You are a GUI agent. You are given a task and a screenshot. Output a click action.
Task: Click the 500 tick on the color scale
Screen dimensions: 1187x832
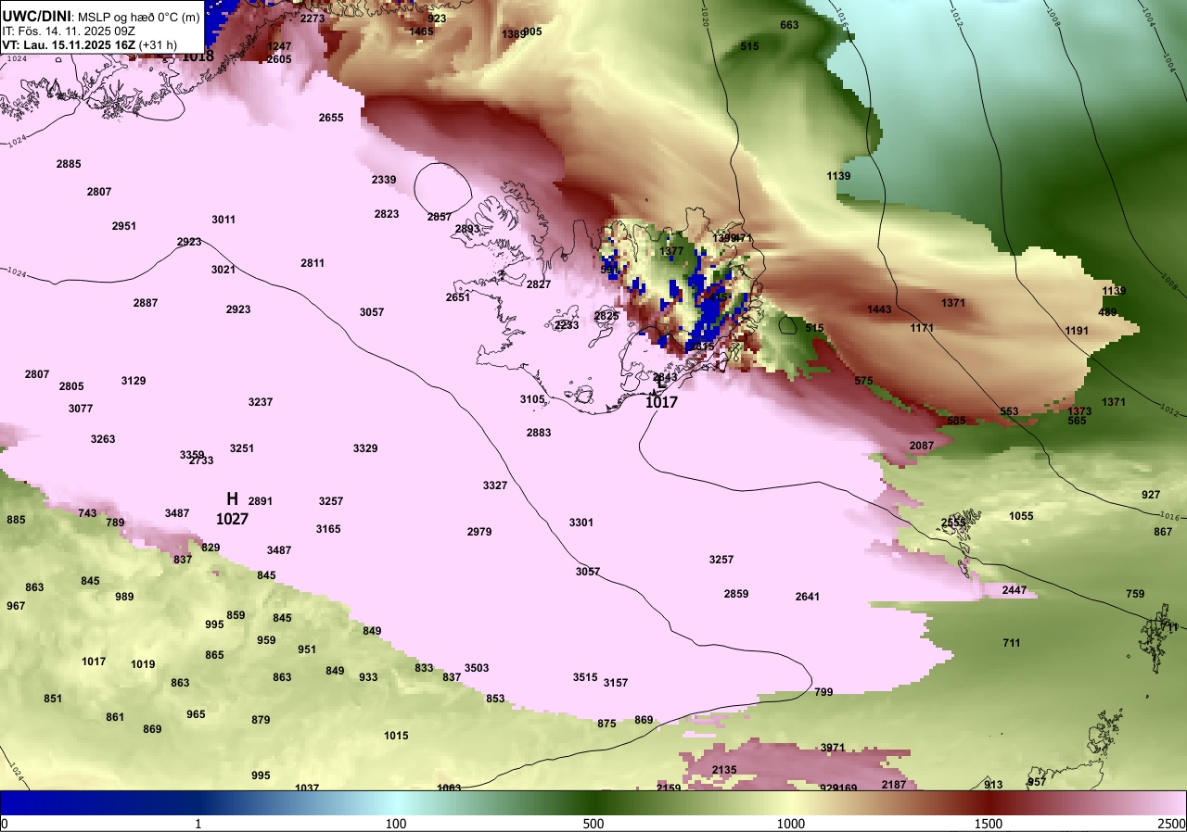click(x=593, y=824)
